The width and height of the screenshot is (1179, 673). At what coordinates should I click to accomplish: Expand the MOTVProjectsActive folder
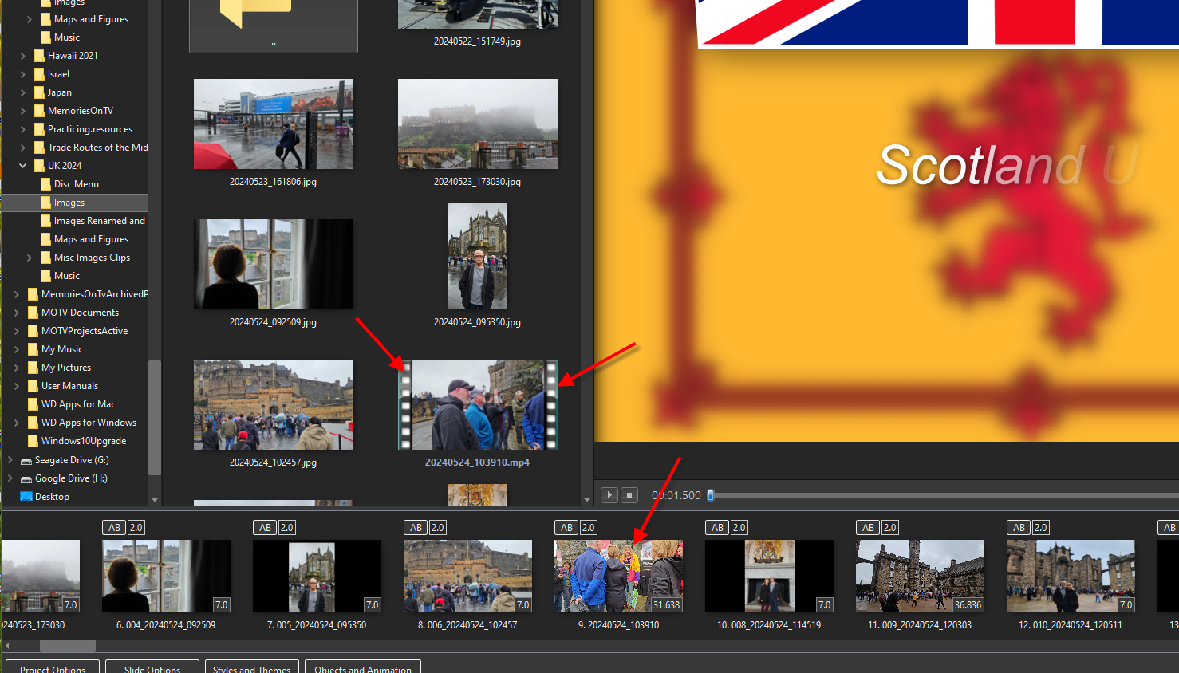pyautogui.click(x=17, y=331)
